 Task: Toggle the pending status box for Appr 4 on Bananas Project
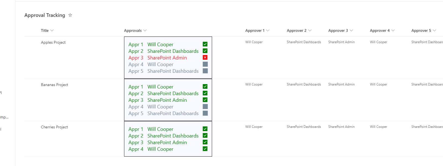click(x=205, y=106)
